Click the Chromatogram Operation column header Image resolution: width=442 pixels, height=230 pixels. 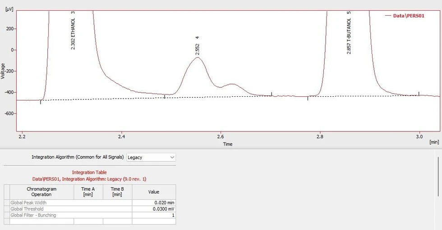coord(41,192)
